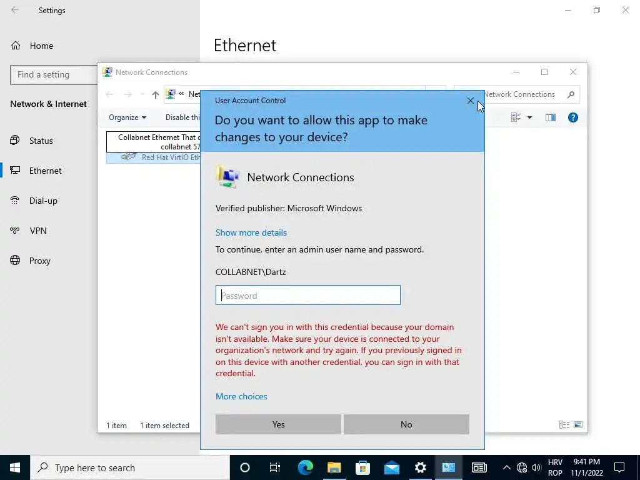Open the Mail app from taskbar
640x480 pixels.
pyautogui.click(x=391, y=467)
